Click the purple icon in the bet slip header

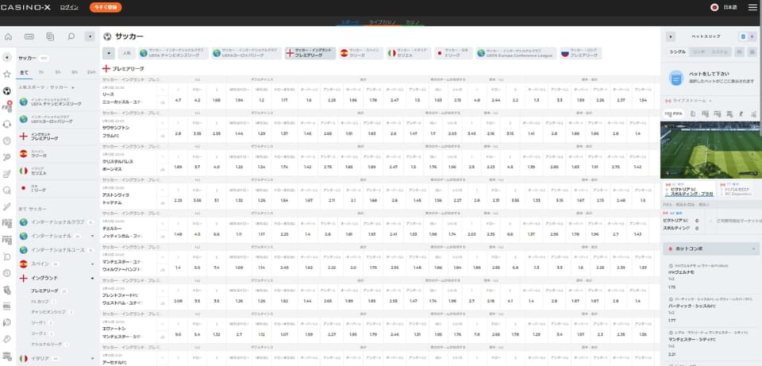point(752,37)
